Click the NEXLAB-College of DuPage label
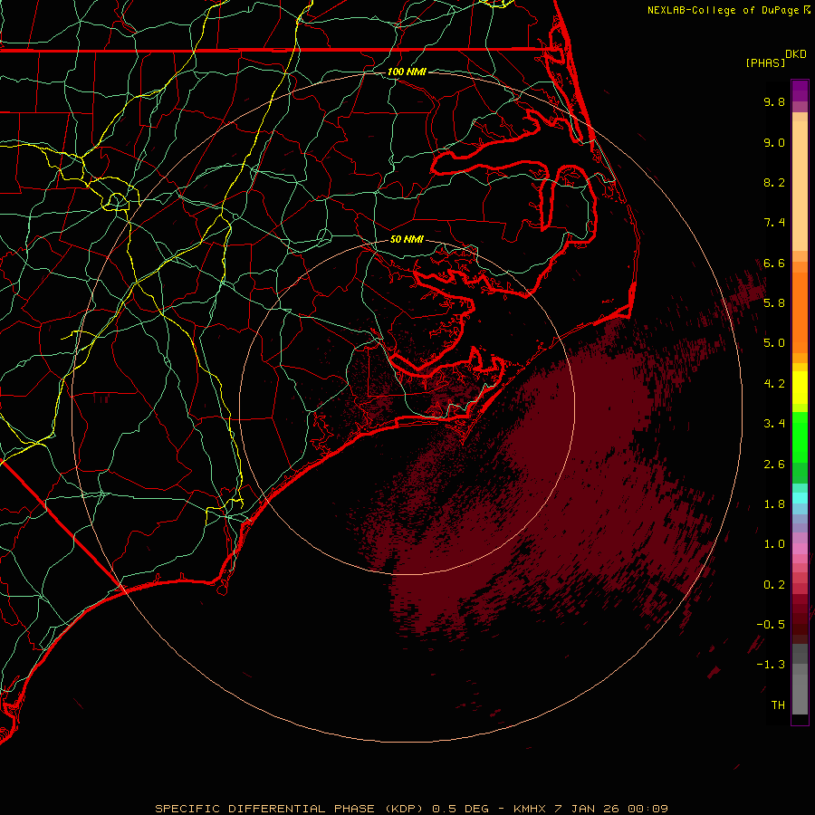Screen dimensions: 815x815 (x=723, y=10)
